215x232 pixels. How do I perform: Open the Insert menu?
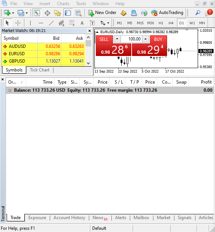[45, 4]
